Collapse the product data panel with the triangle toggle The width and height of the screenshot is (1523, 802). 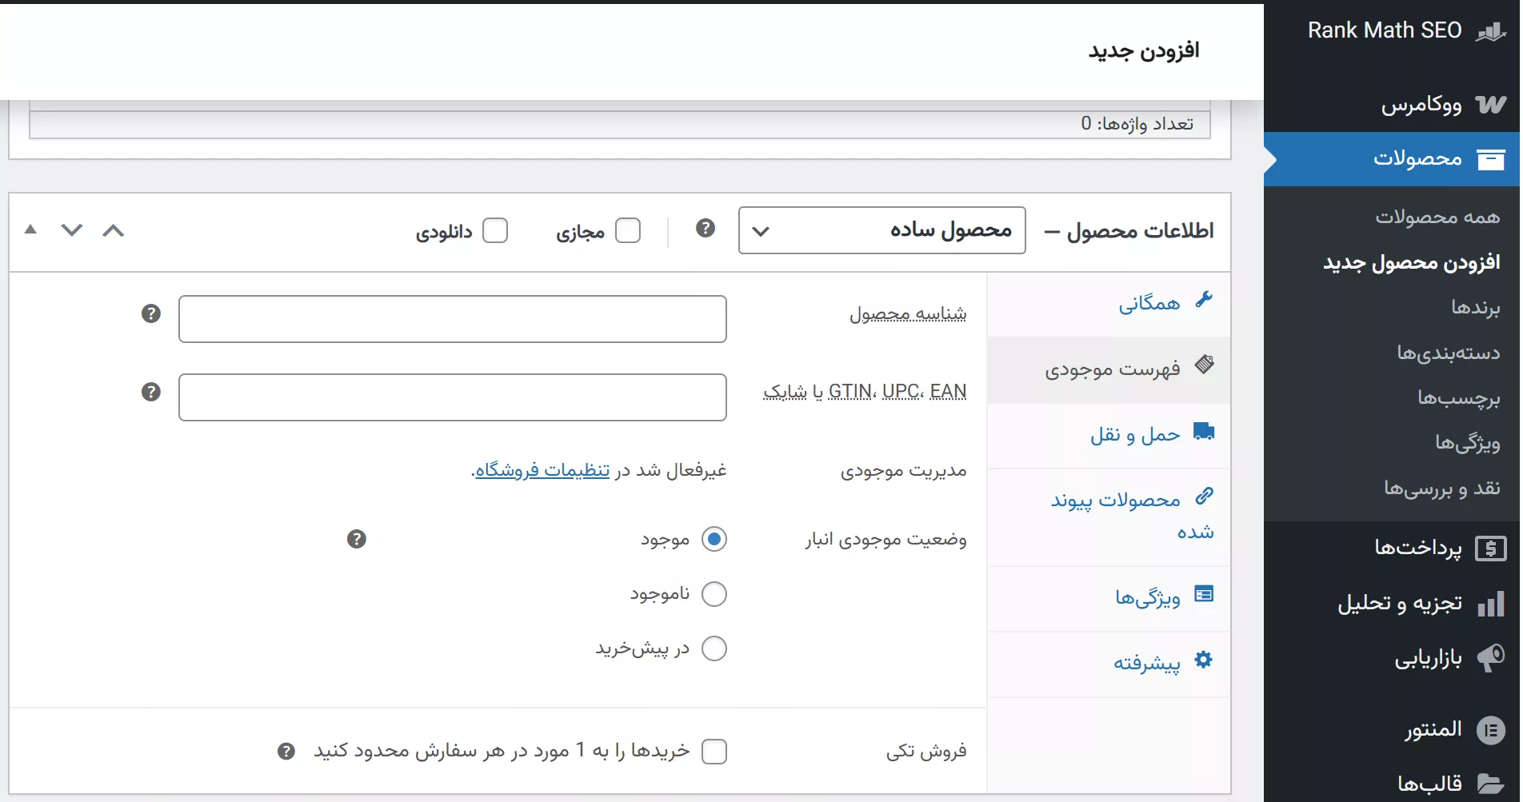[30, 230]
